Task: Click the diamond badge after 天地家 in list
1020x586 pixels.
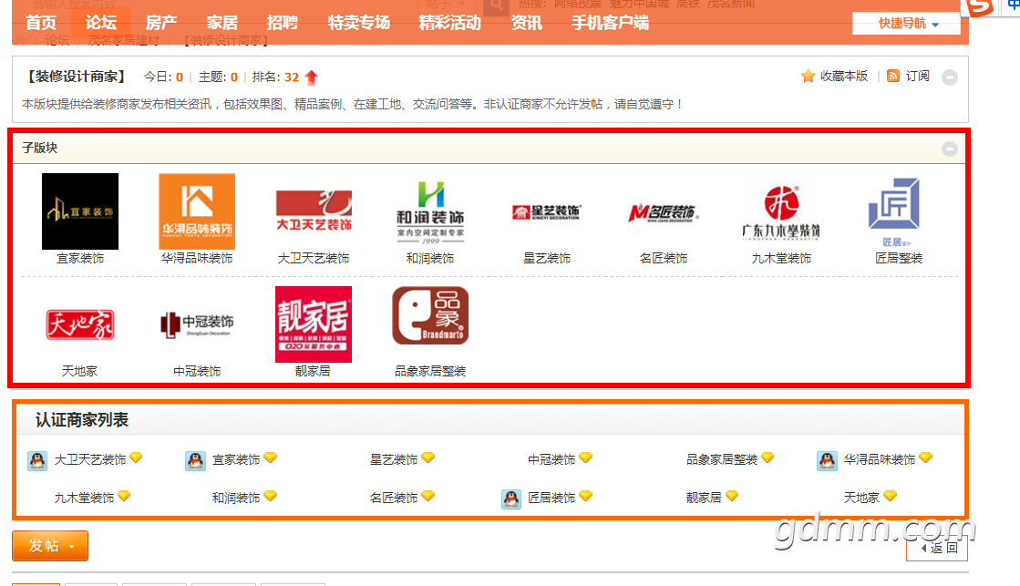Action: click(890, 497)
